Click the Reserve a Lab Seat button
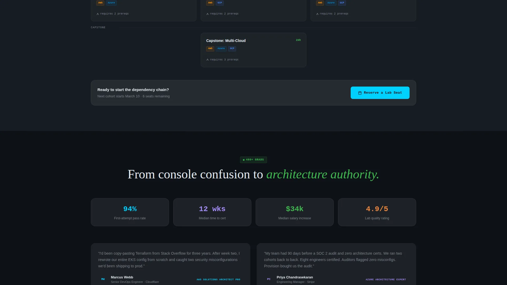Viewport: 507px width, 285px height. (x=380, y=93)
